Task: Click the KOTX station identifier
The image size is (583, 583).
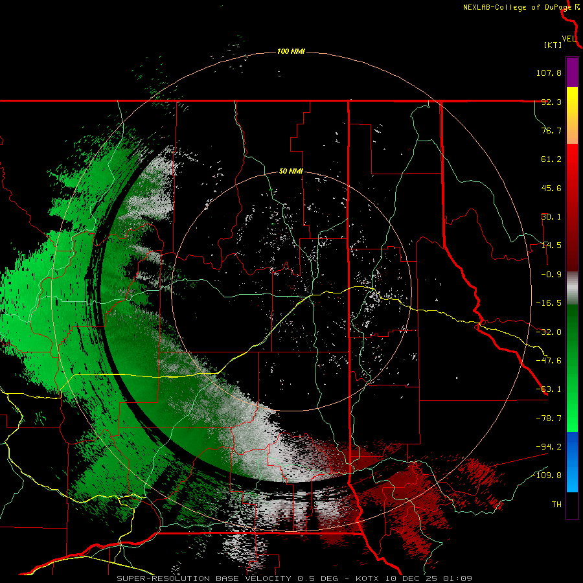Action: 367,578
